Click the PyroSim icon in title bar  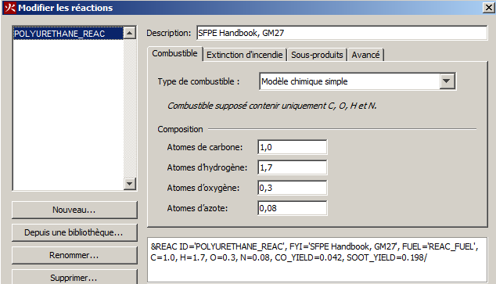(x=10, y=7)
